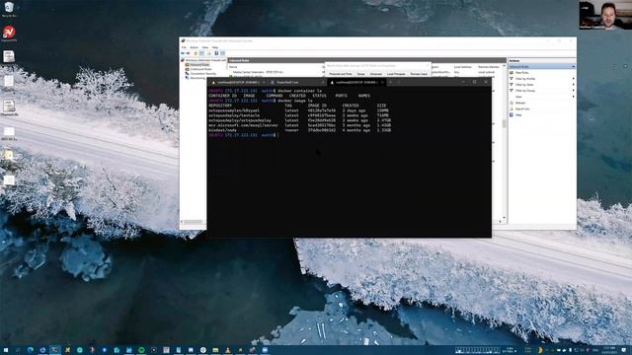Click New Rule... in Actions pane

(522, 73)
